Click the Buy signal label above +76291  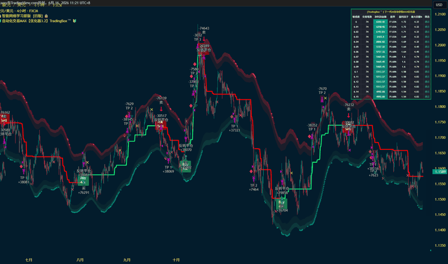83,180
